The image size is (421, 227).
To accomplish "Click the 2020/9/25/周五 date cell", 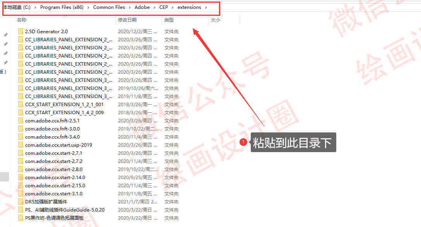I will (x=137, y=178).
